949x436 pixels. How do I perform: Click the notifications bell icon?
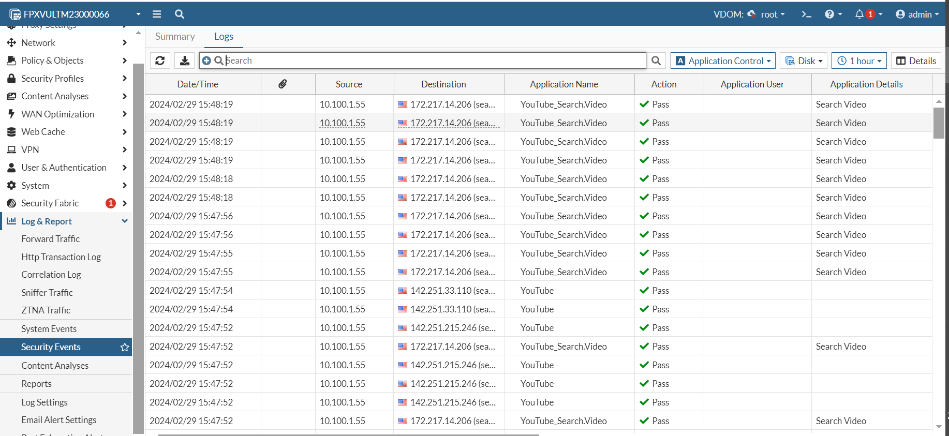coord(859,14)
